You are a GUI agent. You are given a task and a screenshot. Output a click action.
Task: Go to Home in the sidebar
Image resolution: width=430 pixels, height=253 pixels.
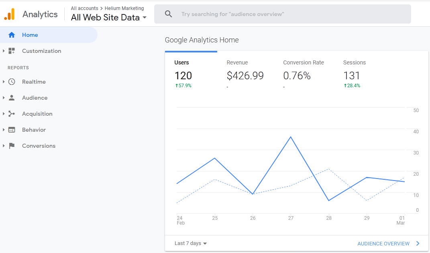[49, 35]
